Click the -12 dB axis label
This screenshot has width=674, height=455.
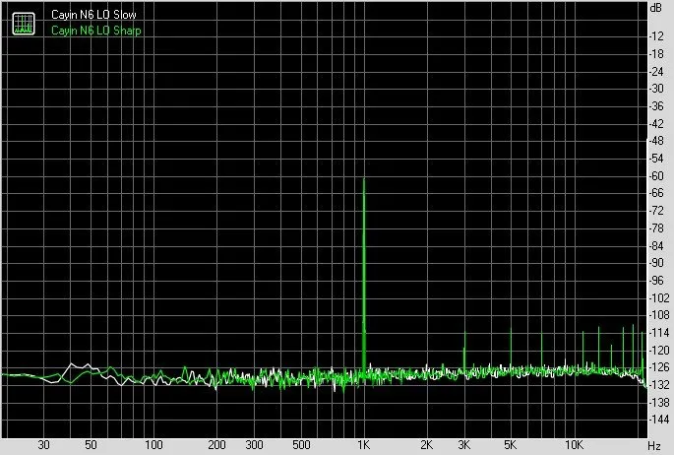[656, 36]
